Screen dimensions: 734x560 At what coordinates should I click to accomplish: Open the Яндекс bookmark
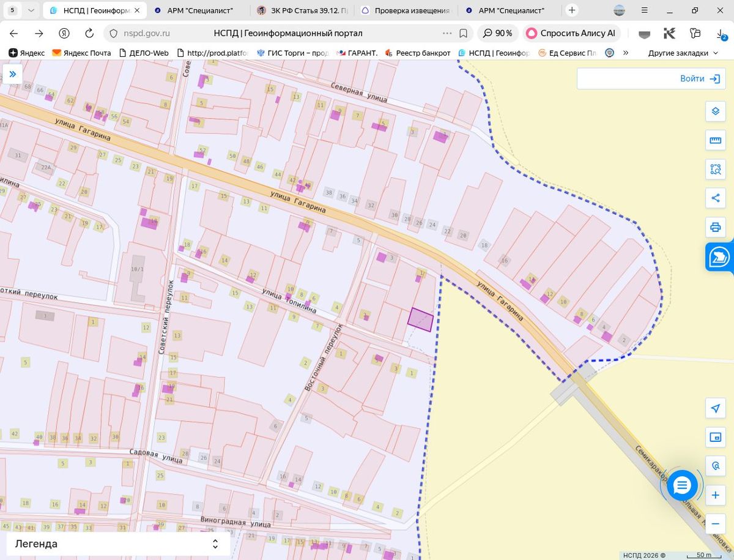pyautogui.click(x=27, y=53)
